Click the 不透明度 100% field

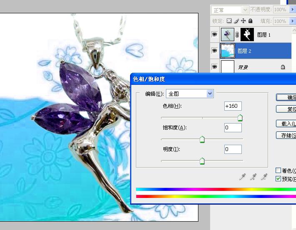[281, 10]
